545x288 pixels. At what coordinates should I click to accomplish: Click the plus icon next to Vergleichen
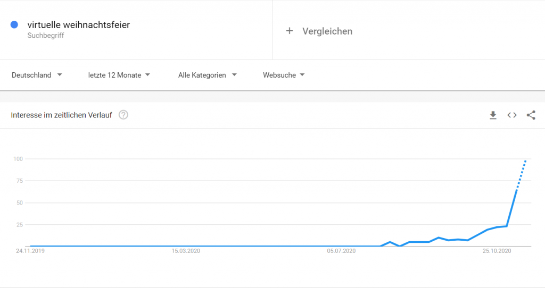pos(289,31)
